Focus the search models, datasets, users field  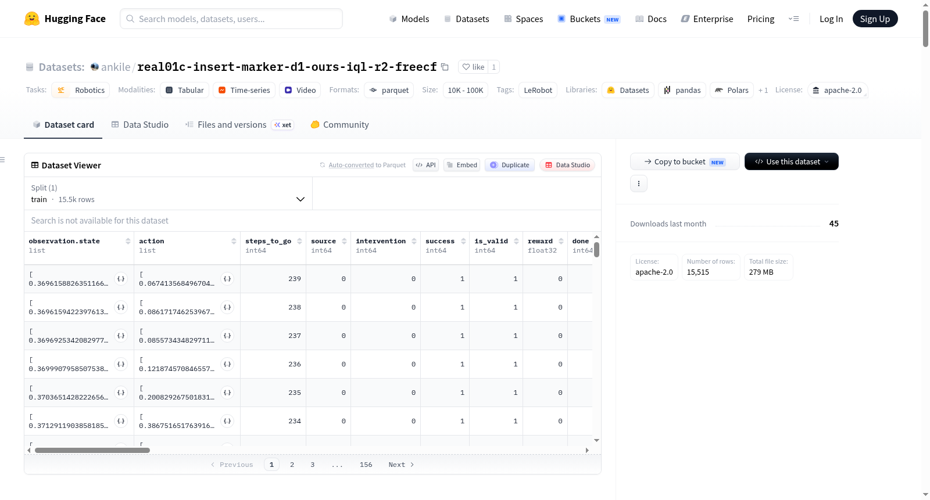[231, 19]
